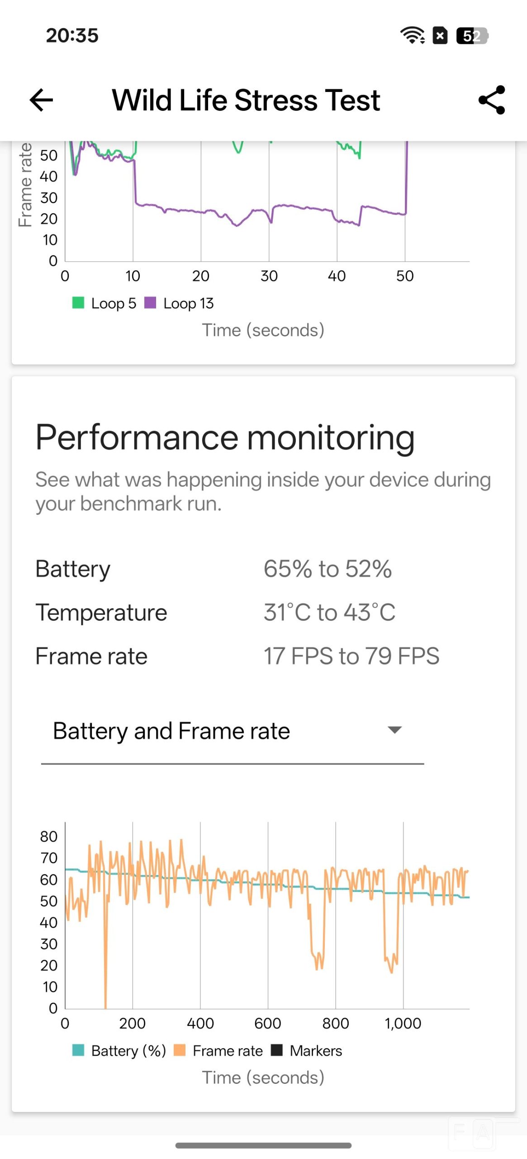Tap the bottom navigation gesture bar
Image resolution: width=527 pixels, height=1159 pixels.
[263, 1145]
